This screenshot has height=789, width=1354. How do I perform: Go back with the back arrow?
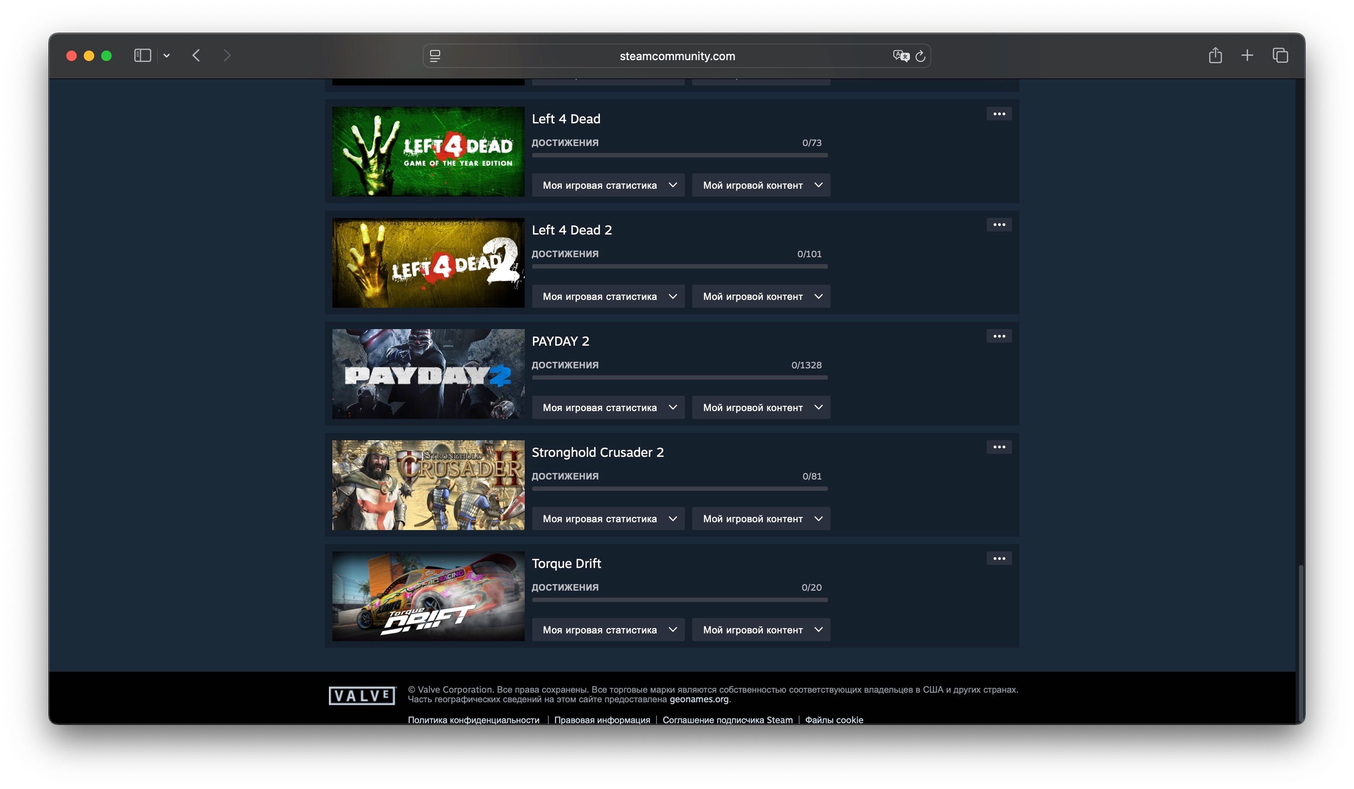coord(196,55)
